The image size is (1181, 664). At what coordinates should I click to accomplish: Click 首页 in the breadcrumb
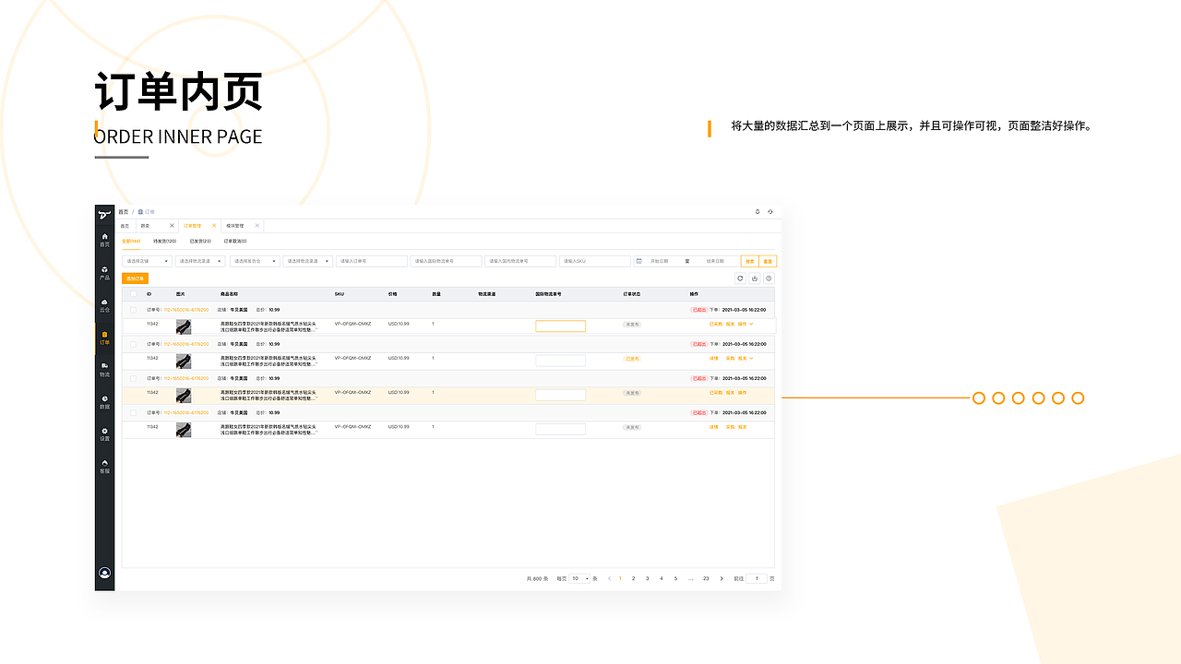click(124, 212)
